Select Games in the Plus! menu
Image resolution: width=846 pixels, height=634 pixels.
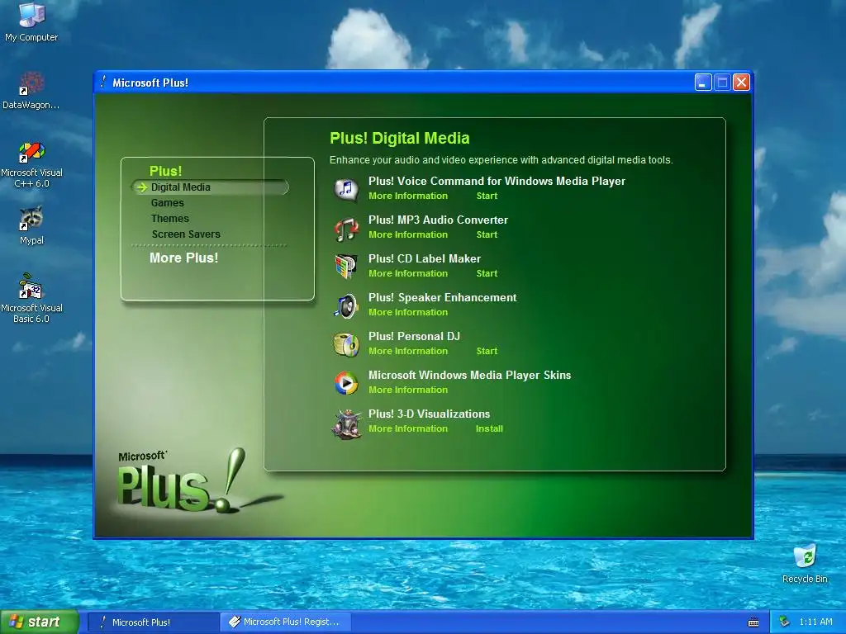click(167, 203)
